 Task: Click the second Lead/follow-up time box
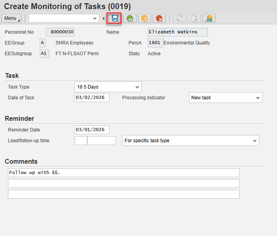click(x=101, y=141)
